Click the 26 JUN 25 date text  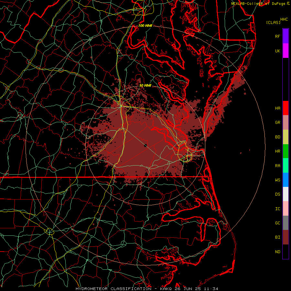coord(188,289)
